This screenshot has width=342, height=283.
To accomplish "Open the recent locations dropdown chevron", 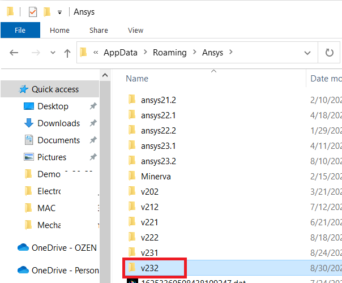I will 53,53.
